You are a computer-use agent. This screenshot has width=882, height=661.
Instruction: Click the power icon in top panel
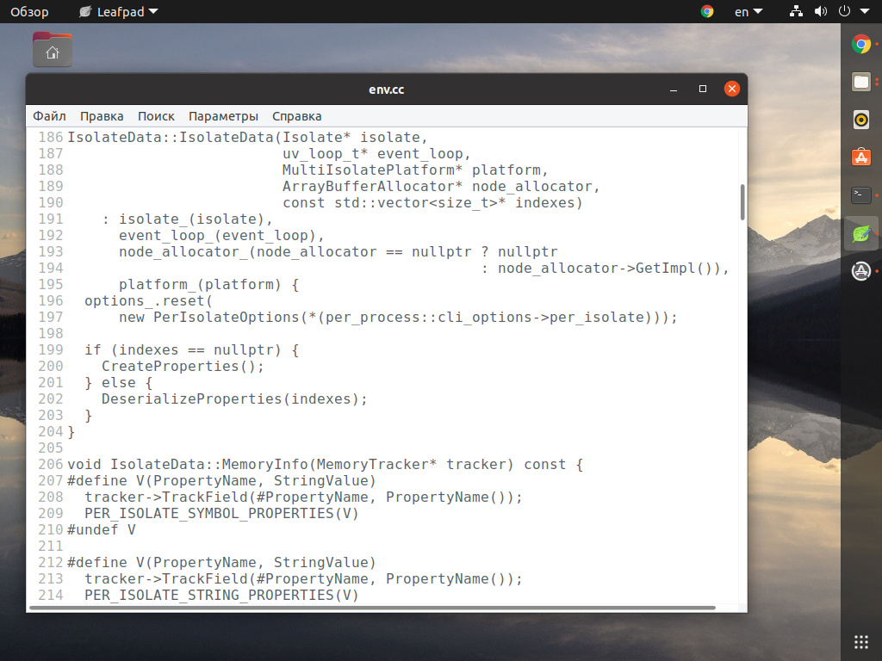[844, 11]
